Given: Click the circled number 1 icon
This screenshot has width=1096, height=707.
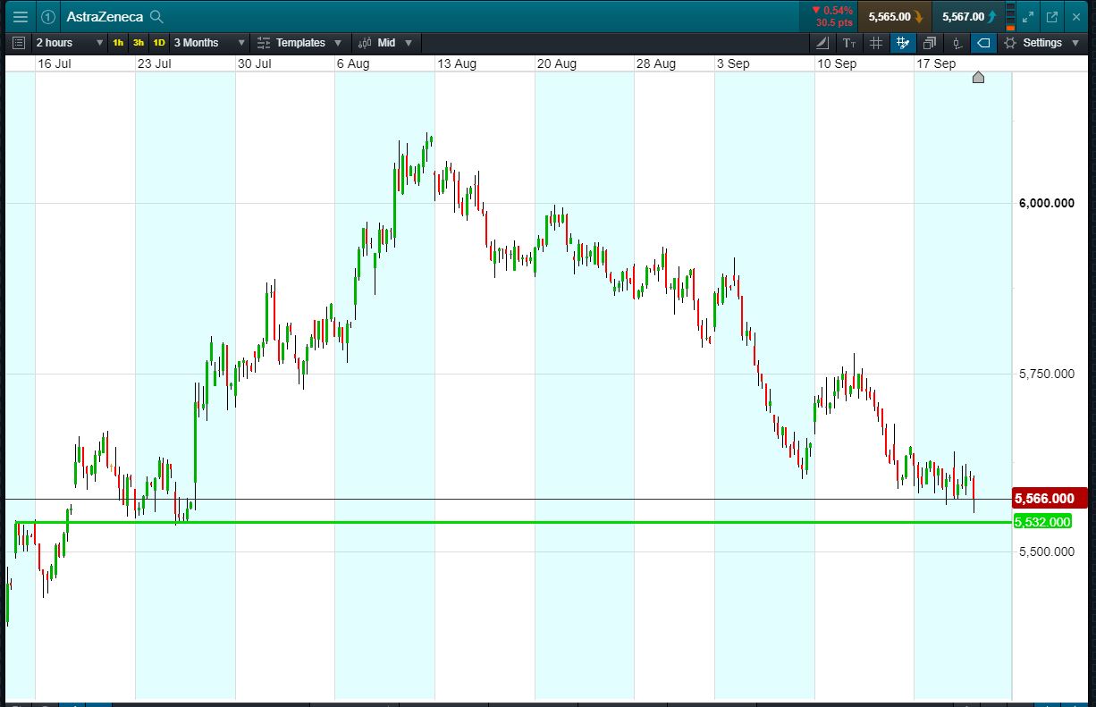Looking at the screenshot, I should tap(48, 16).
